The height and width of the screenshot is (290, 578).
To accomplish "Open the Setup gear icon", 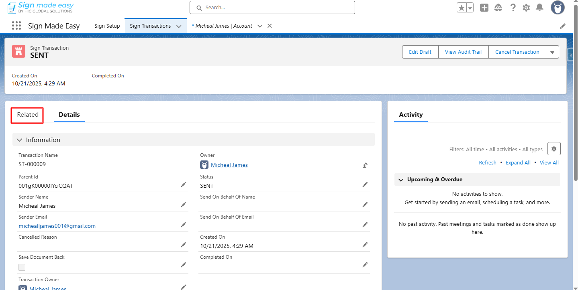I will point(526,8).
